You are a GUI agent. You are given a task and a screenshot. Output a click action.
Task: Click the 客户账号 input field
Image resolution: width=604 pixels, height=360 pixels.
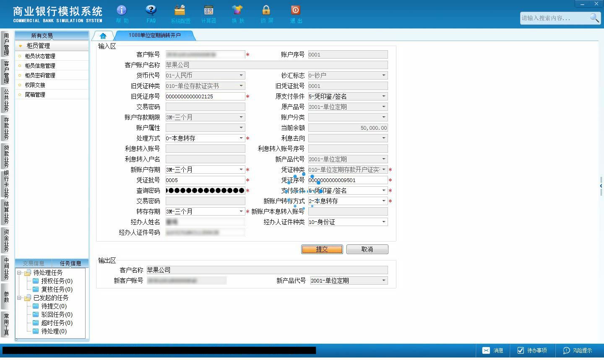pyautogui.click(x=205, y=54)
